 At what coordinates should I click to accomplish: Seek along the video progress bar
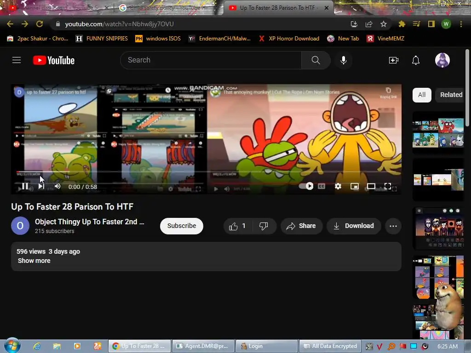(x=206, y=172)
